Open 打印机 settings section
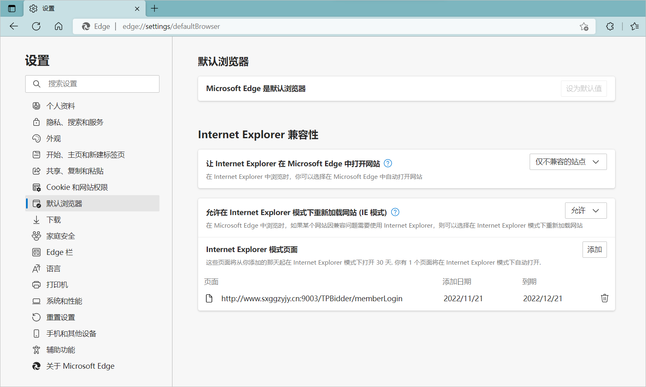 (x=92, y=285)
